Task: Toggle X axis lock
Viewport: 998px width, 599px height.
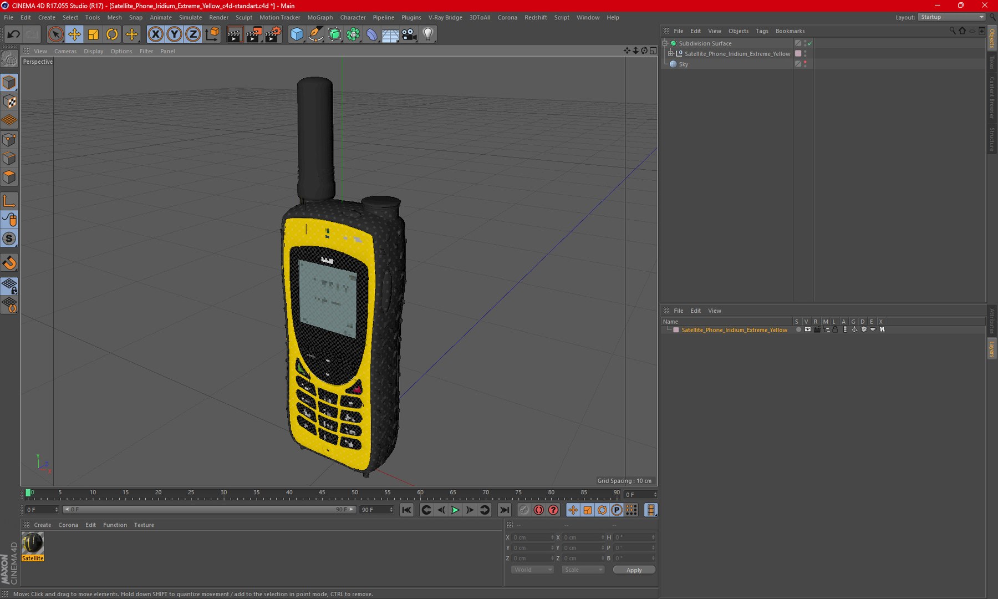Action: point(156,34)
